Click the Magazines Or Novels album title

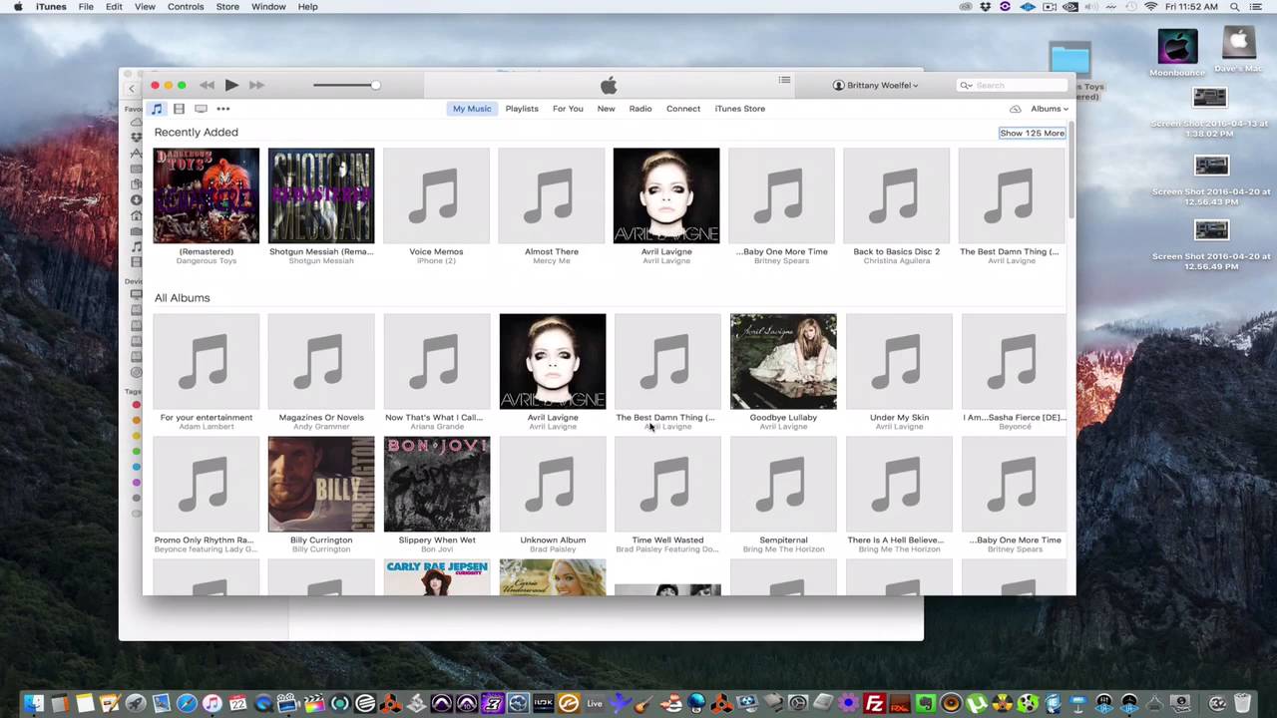[x=321, y=417]
